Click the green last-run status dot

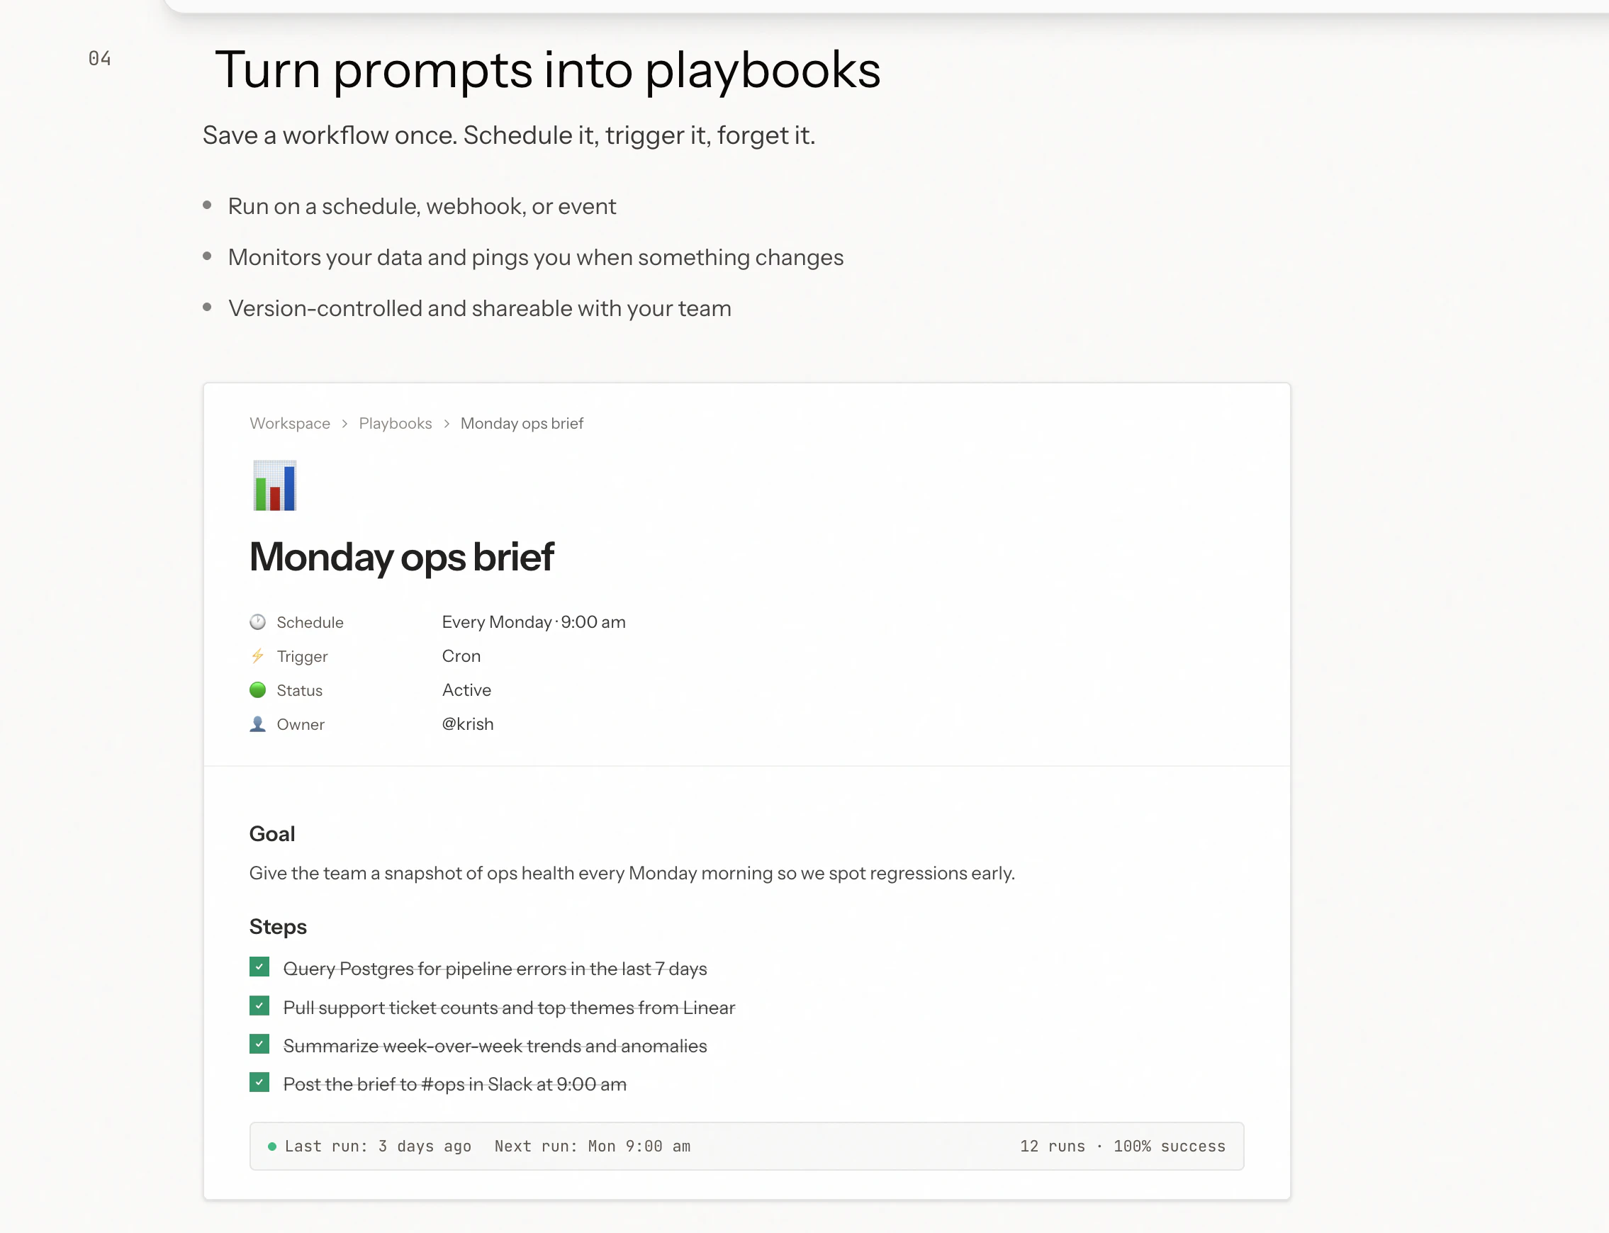click(x=271, y=1147)
